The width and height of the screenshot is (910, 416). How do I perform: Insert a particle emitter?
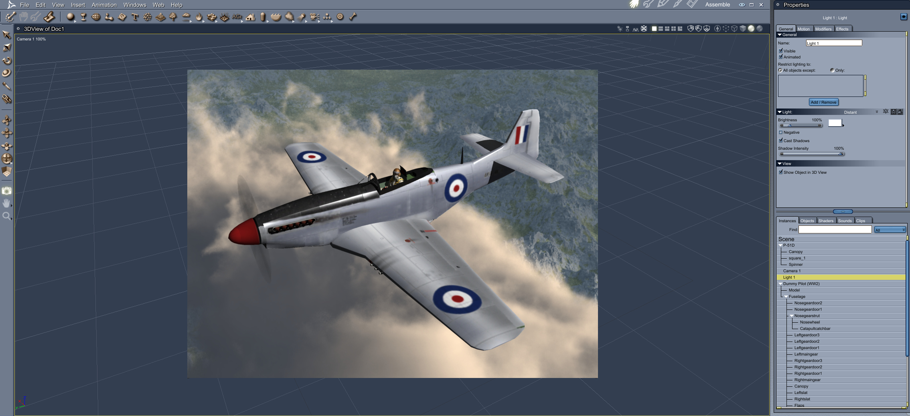coord(148,17)
